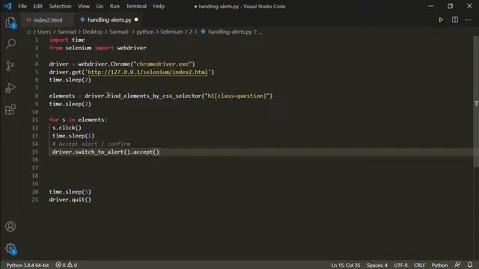Click the 'h1[class=question]' selector string
Screen dimensions: 479x269
point(237,96)
